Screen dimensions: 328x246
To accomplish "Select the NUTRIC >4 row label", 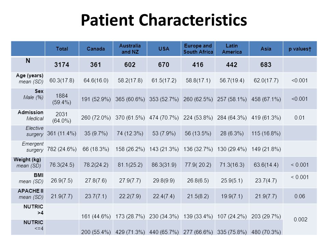I will pyautogui.click(x=33, y=209).
